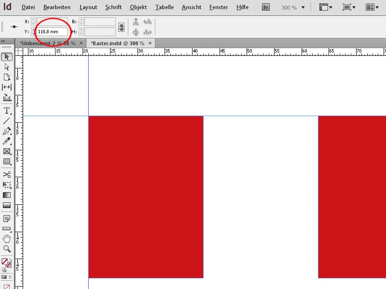Select the Gradient Swatch tool

coord(7,195)
